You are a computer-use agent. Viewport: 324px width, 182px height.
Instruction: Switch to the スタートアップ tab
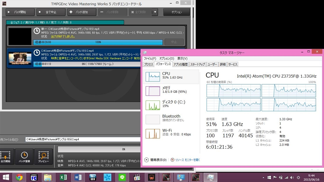point(197,64)
